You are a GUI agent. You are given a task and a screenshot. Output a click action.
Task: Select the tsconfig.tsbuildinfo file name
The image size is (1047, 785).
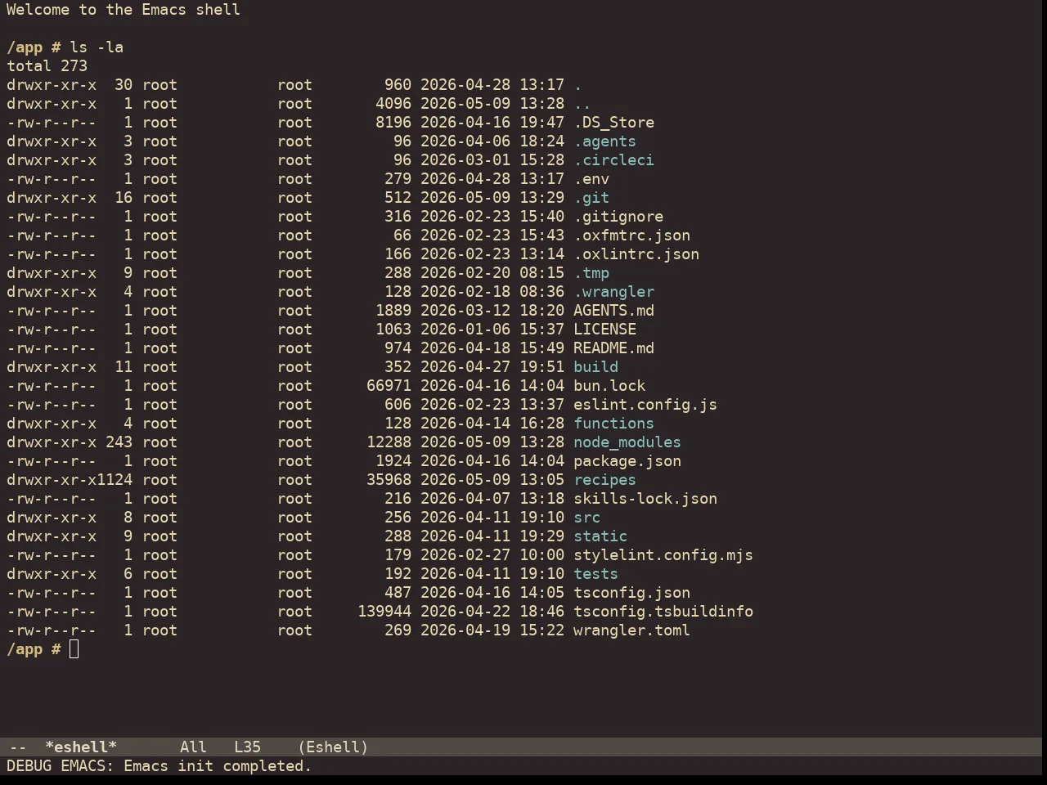point(663,612)
